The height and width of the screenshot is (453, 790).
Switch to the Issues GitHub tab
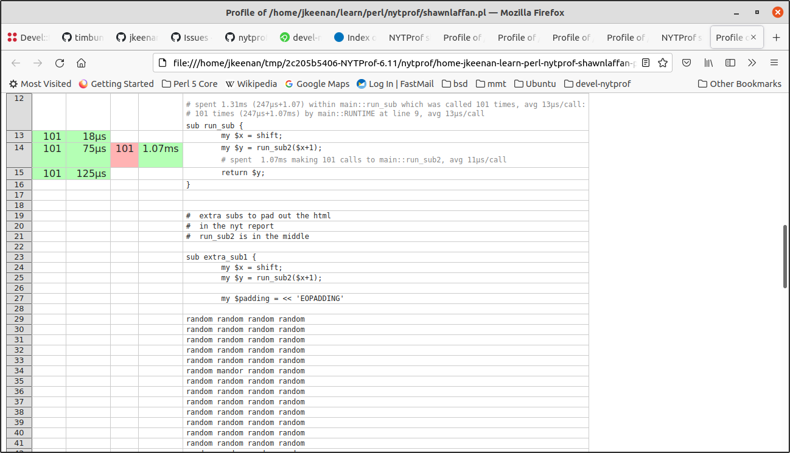tap(189, 38)
